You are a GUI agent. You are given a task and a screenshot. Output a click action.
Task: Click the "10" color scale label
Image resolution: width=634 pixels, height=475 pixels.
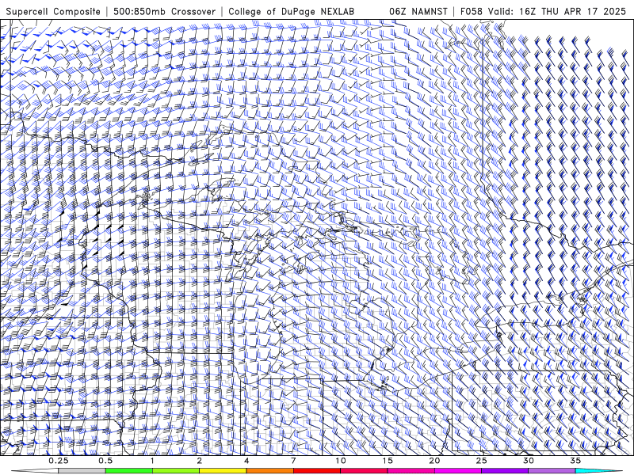[x=341, y=461]
